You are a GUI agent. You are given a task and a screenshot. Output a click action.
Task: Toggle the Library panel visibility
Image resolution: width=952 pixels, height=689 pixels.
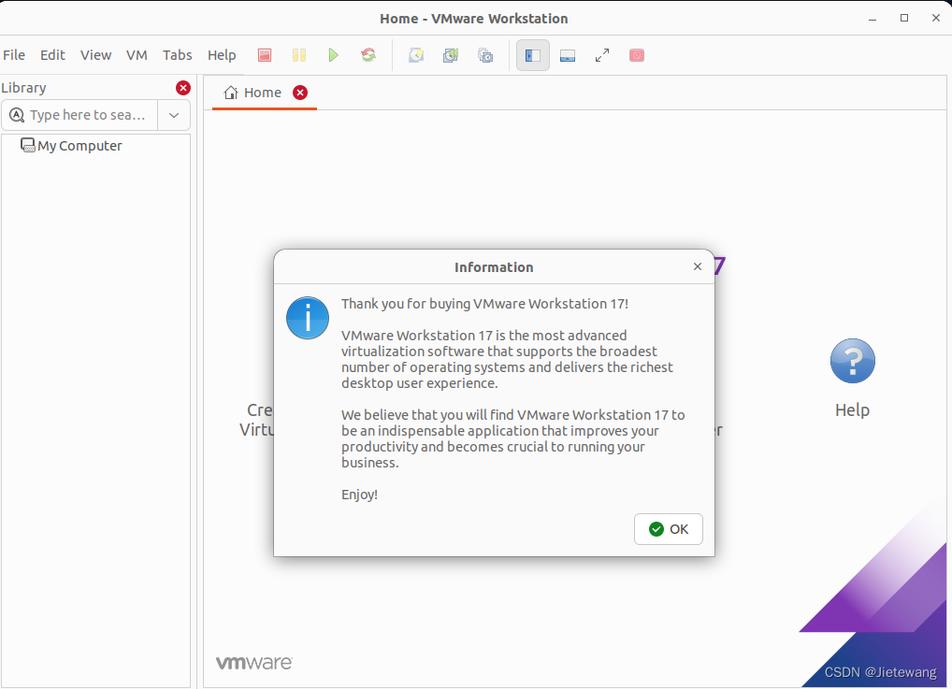click(532, 55)
